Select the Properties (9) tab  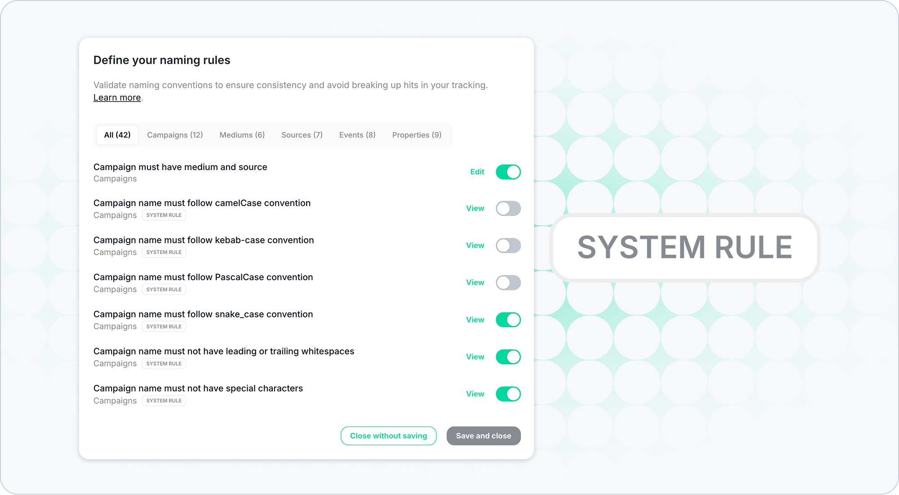pyautogui.click(x=416, y=135)
